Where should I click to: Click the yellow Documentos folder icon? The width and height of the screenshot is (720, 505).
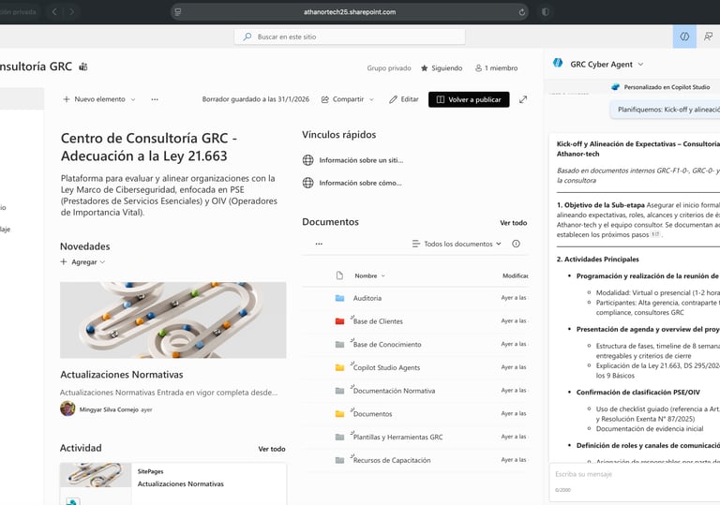(x=339, y=413)
